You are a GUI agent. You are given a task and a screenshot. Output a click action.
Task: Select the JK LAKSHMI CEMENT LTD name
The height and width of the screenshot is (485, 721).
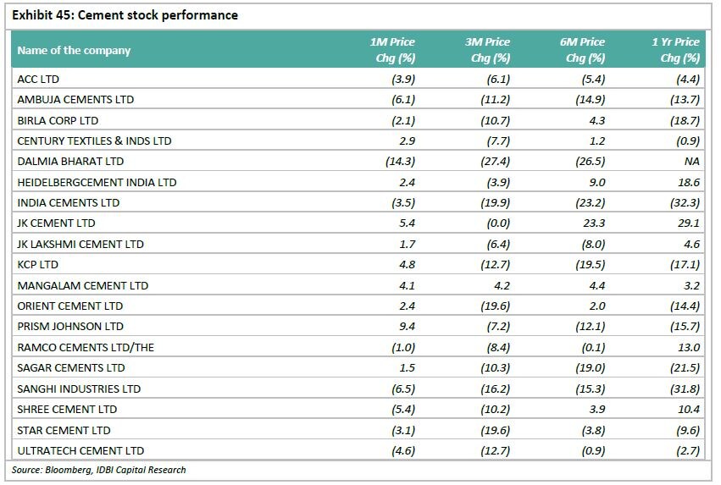(80, 244)
